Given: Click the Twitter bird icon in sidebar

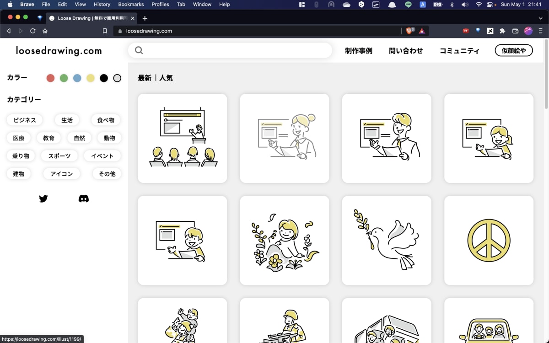Looking at the screenshot, I should pos(43,198).
